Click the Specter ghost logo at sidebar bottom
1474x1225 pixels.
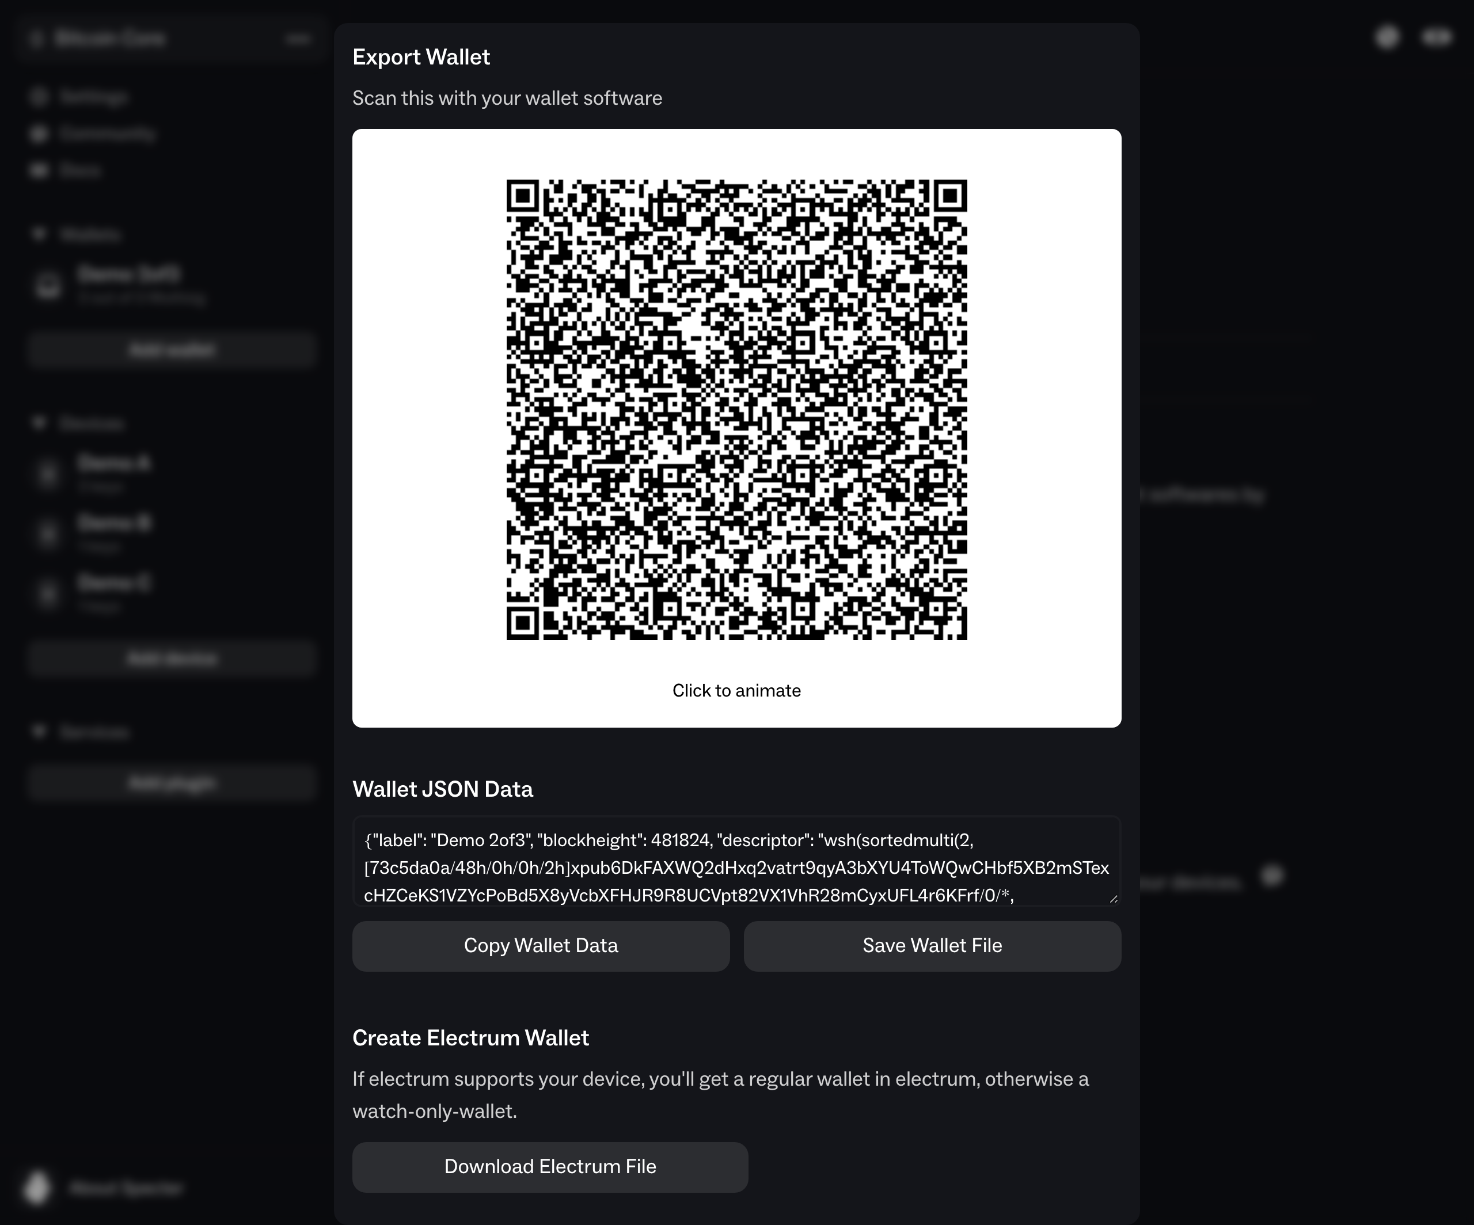37,1188
